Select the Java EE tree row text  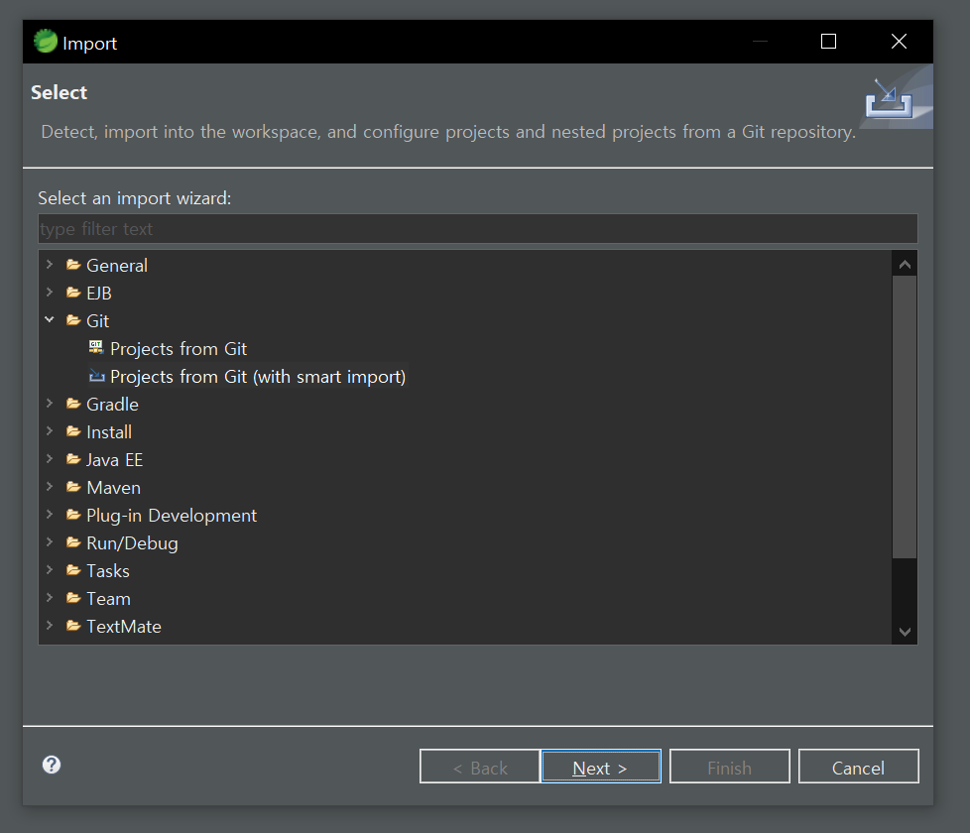coord(114,460)
